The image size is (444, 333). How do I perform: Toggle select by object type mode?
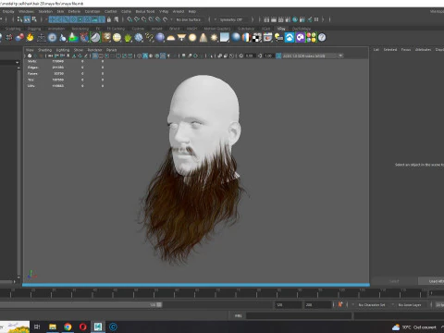(27, 19)
